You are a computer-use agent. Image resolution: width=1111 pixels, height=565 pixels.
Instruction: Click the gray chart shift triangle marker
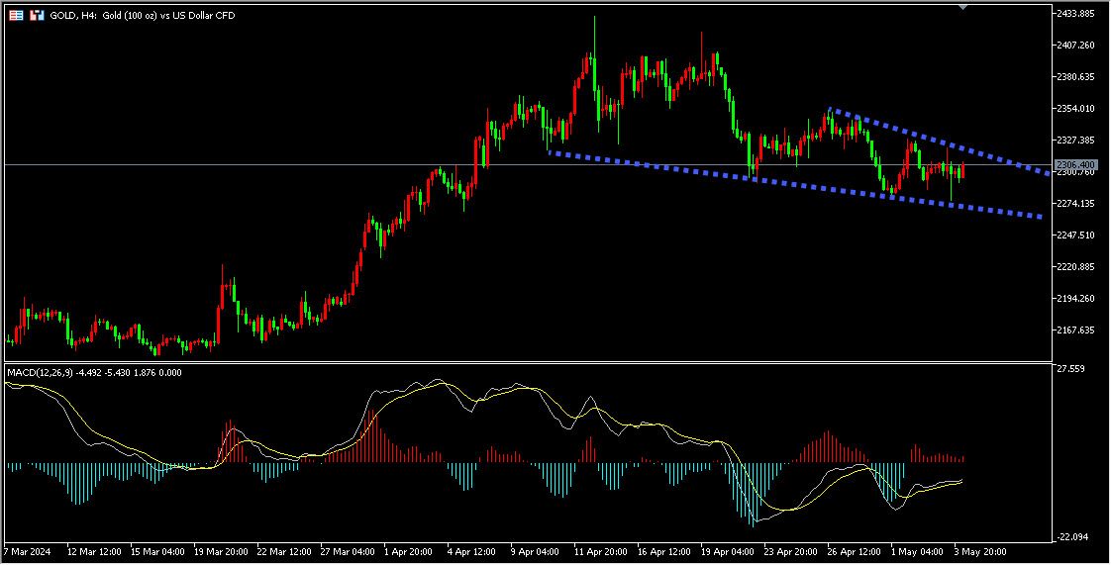(963, 7)
